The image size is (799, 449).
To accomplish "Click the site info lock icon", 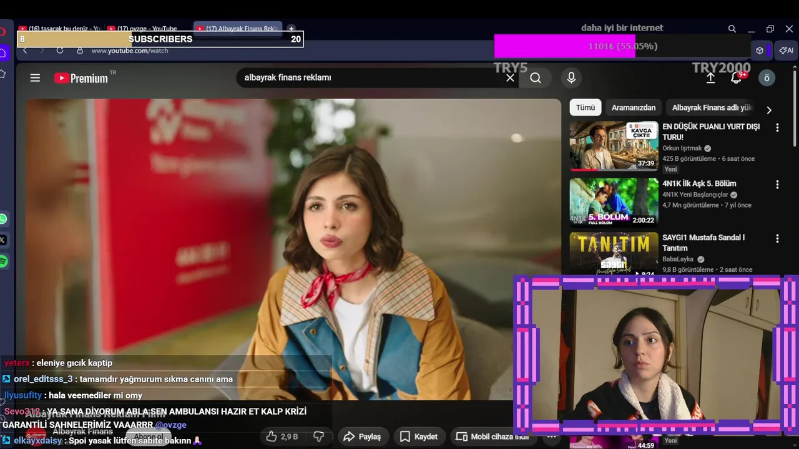I will [80, 51].
